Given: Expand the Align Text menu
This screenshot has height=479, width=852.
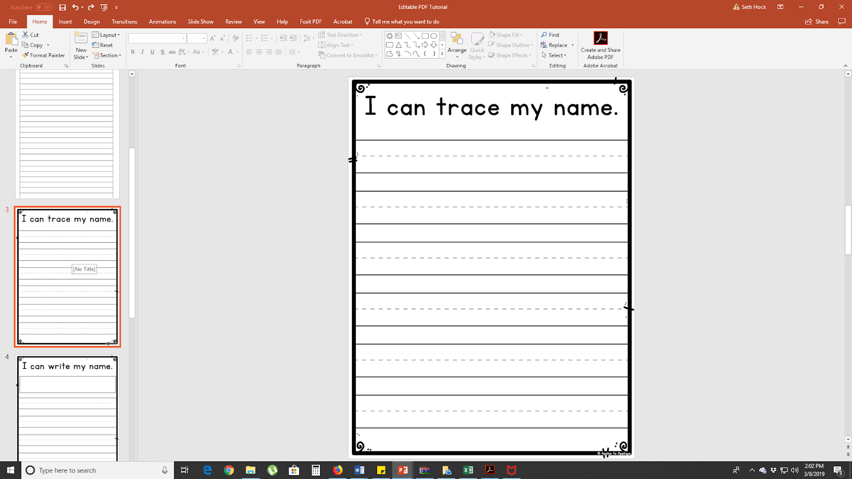Looking at the screenshot, I should (x=335, y=45).
